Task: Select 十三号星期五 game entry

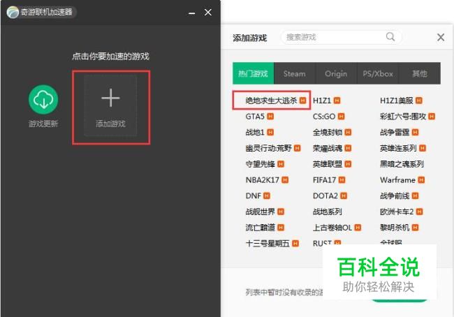Action: (x=268, y=244)
